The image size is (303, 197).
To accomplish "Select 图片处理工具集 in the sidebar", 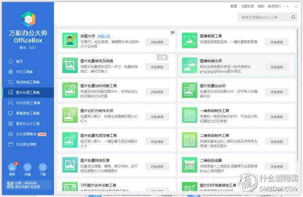I will 28,92.
